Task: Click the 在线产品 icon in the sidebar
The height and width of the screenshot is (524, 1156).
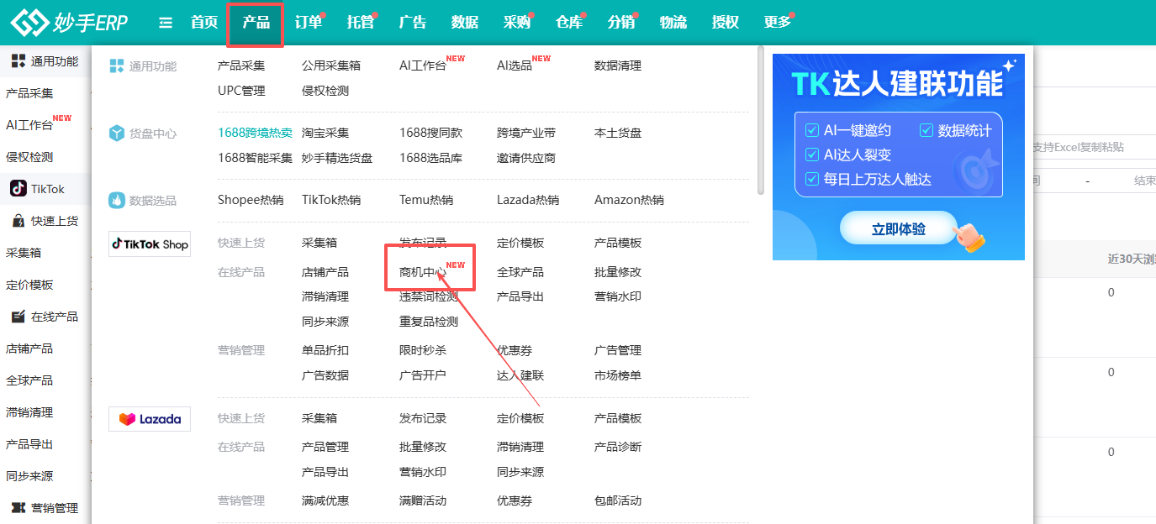Action: 18,317
